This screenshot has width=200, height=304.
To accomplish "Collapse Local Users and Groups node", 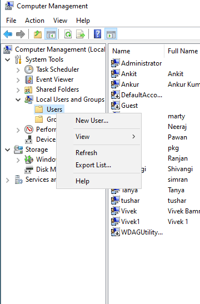I will tap(18, 99).
